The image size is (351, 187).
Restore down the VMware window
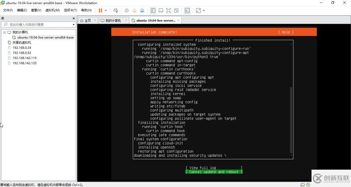(x=333, y=3)
